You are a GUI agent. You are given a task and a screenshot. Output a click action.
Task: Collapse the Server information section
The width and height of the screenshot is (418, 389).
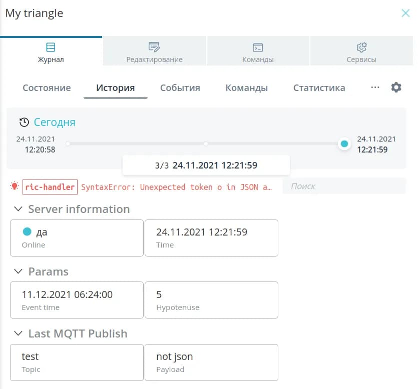(x=19, y=209)
